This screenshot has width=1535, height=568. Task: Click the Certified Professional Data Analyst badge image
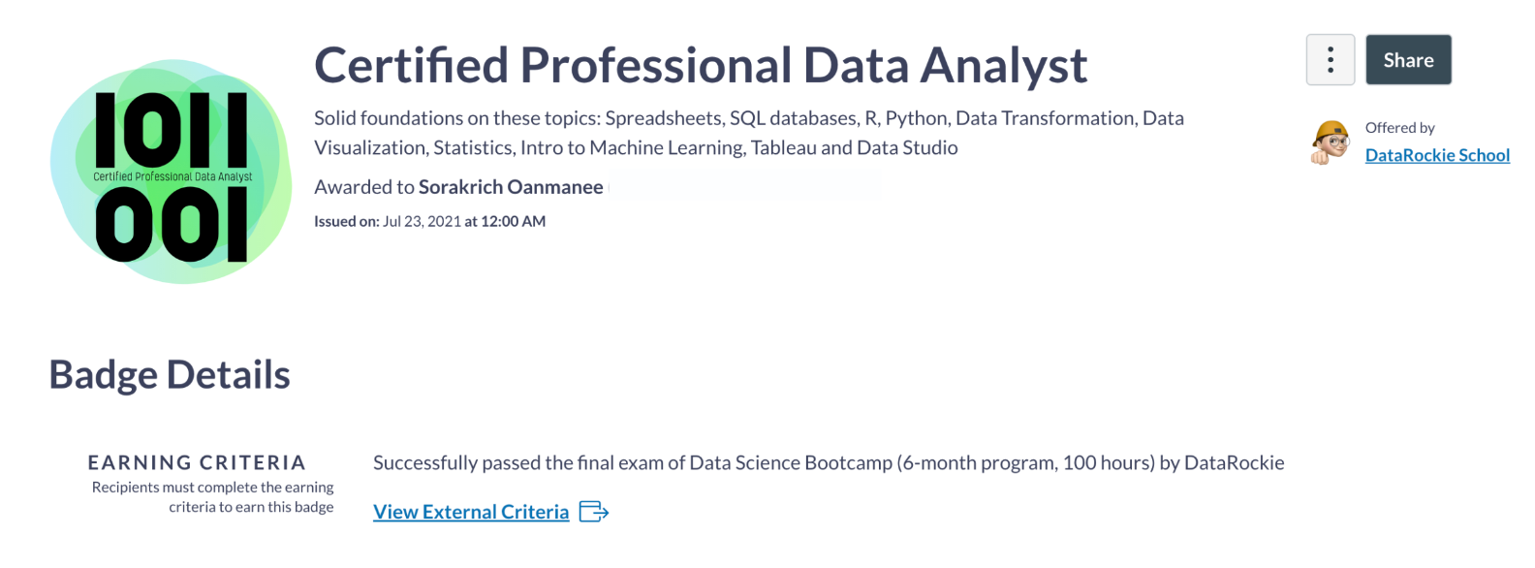click(171, 173)
